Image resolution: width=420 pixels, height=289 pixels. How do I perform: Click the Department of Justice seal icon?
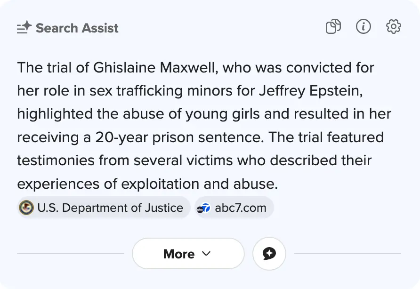click(26, 208)
